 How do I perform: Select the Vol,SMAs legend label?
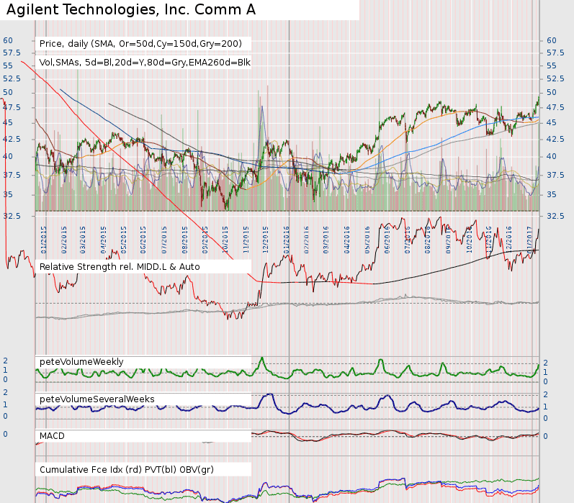[x=145, y=62]
